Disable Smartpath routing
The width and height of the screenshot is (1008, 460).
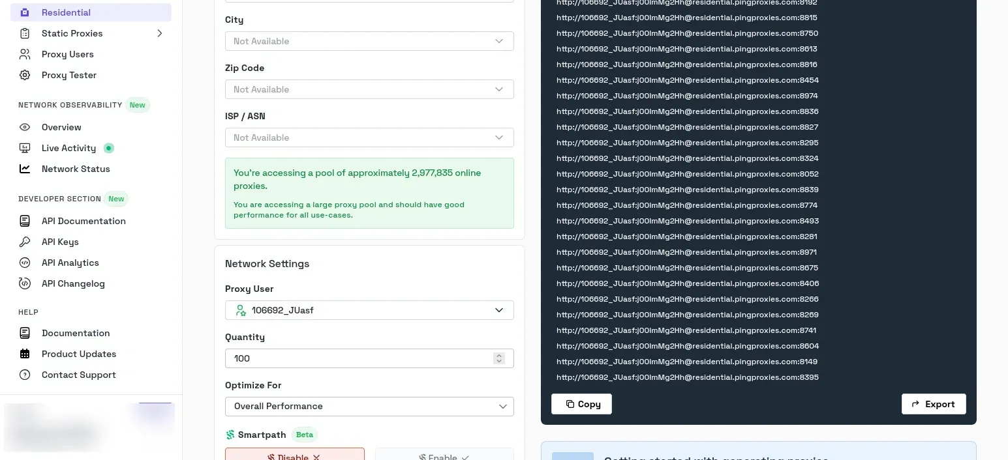[x=295, y=455]
